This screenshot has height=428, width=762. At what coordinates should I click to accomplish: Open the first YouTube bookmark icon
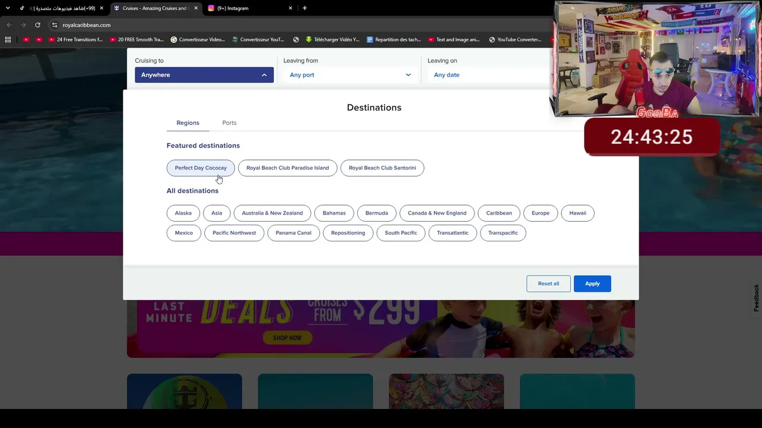pos(26,40)
